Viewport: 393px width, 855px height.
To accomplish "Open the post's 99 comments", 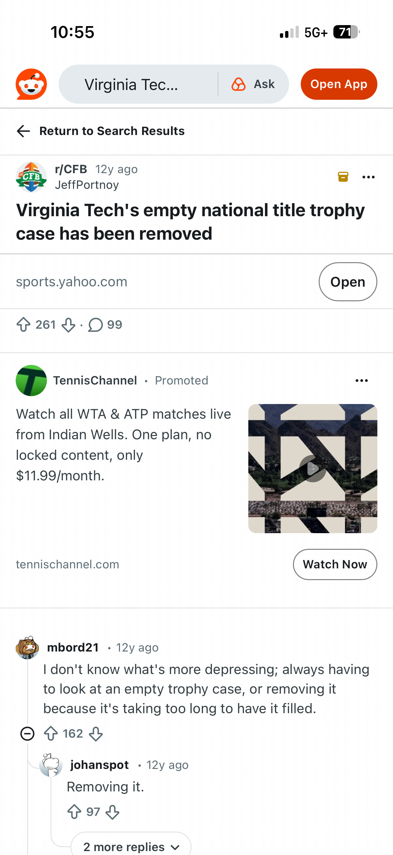I will click(105, 325).
